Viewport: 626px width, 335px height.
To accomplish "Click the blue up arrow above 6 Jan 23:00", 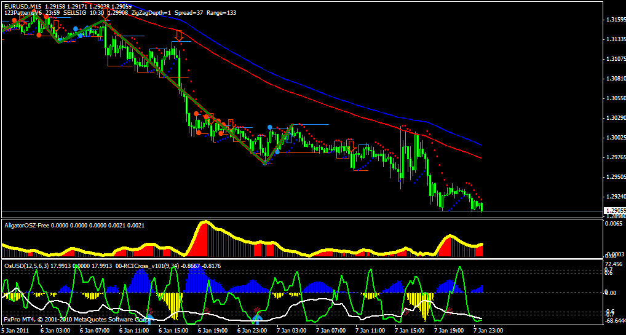I will 258,318.
